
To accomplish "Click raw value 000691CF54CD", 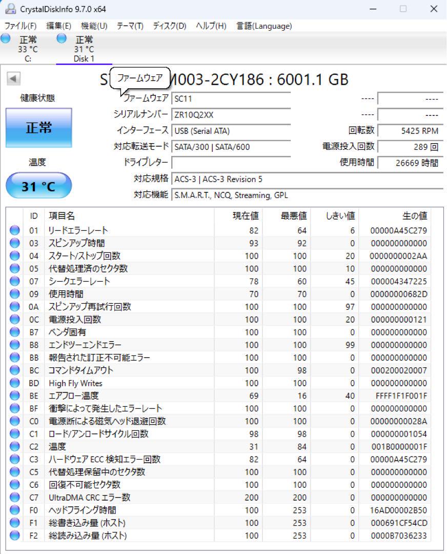I will [399, 523].
